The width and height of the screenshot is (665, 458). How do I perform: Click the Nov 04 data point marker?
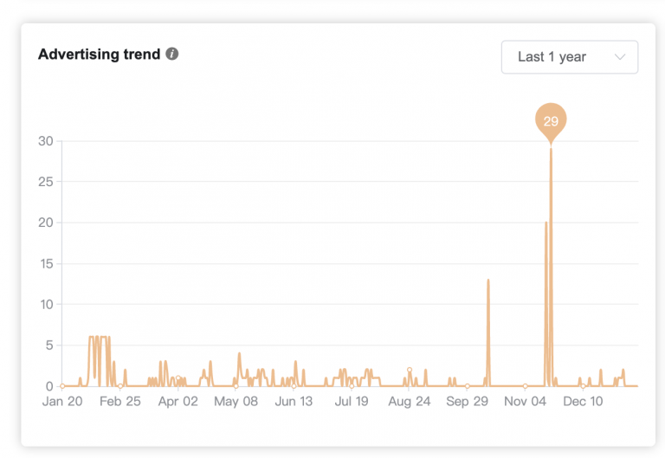pyautogui.click(x=525, y=386)
